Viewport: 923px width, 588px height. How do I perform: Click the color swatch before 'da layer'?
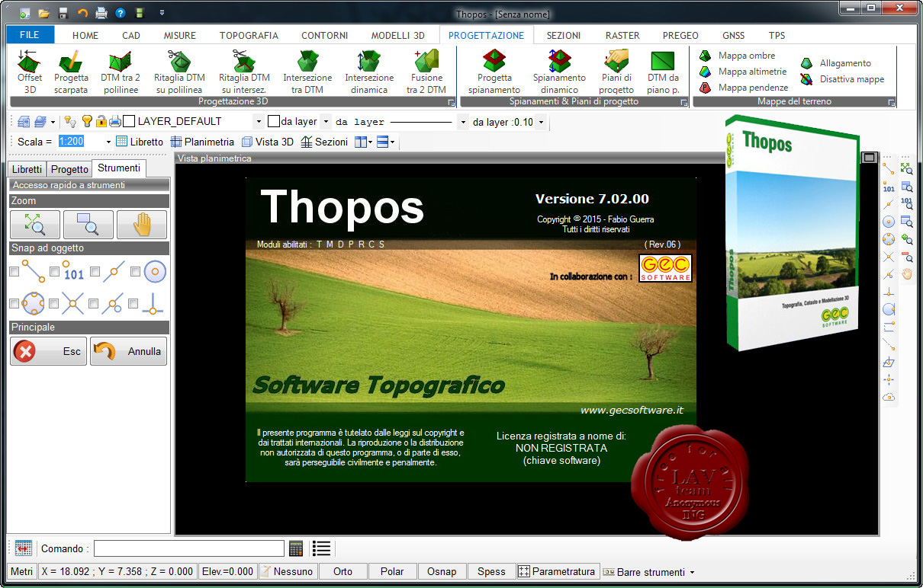click(273, 121)
